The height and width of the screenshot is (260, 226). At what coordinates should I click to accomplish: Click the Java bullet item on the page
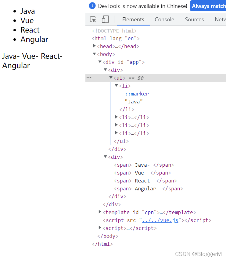tap(28, 11)
